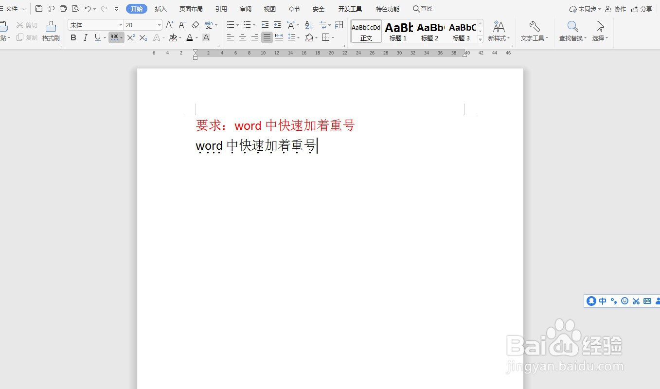Screen dimensions: 660x389
Task: Apply the 标题 1 style thumbnail
Action: (398, 31)
